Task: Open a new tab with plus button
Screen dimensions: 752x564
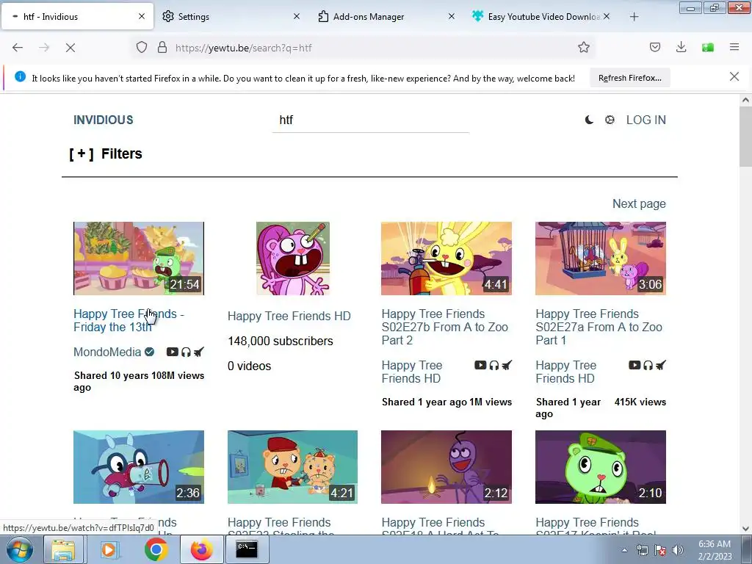Action: pos(634,17)
